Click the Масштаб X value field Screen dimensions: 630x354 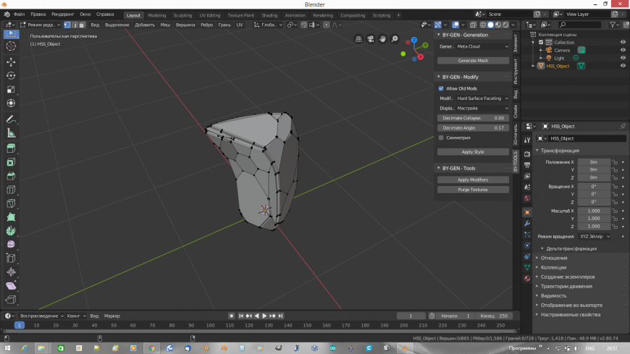pos(594,211)
